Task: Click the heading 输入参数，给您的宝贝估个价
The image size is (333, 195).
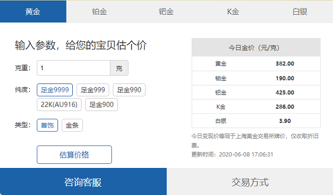Action: click(81, 45)
